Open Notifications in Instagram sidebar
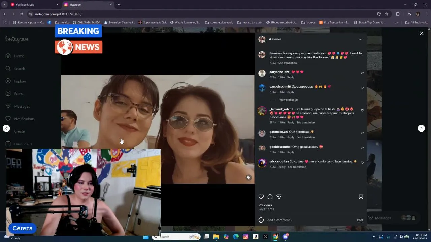The height and width of the screenshot is (242, 431). tap(20, 119)
